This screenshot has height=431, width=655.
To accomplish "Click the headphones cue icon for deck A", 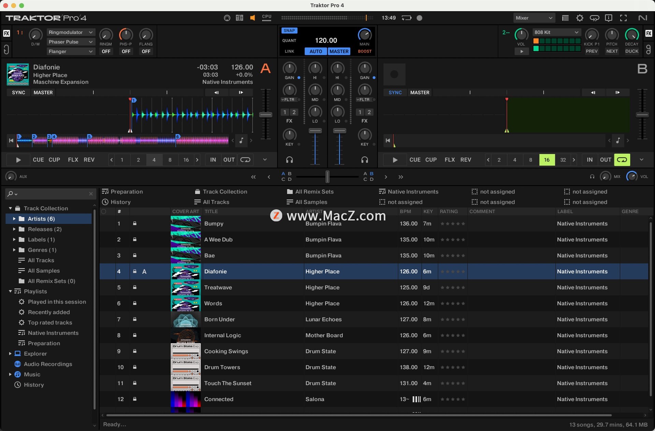I will [289, 160].
